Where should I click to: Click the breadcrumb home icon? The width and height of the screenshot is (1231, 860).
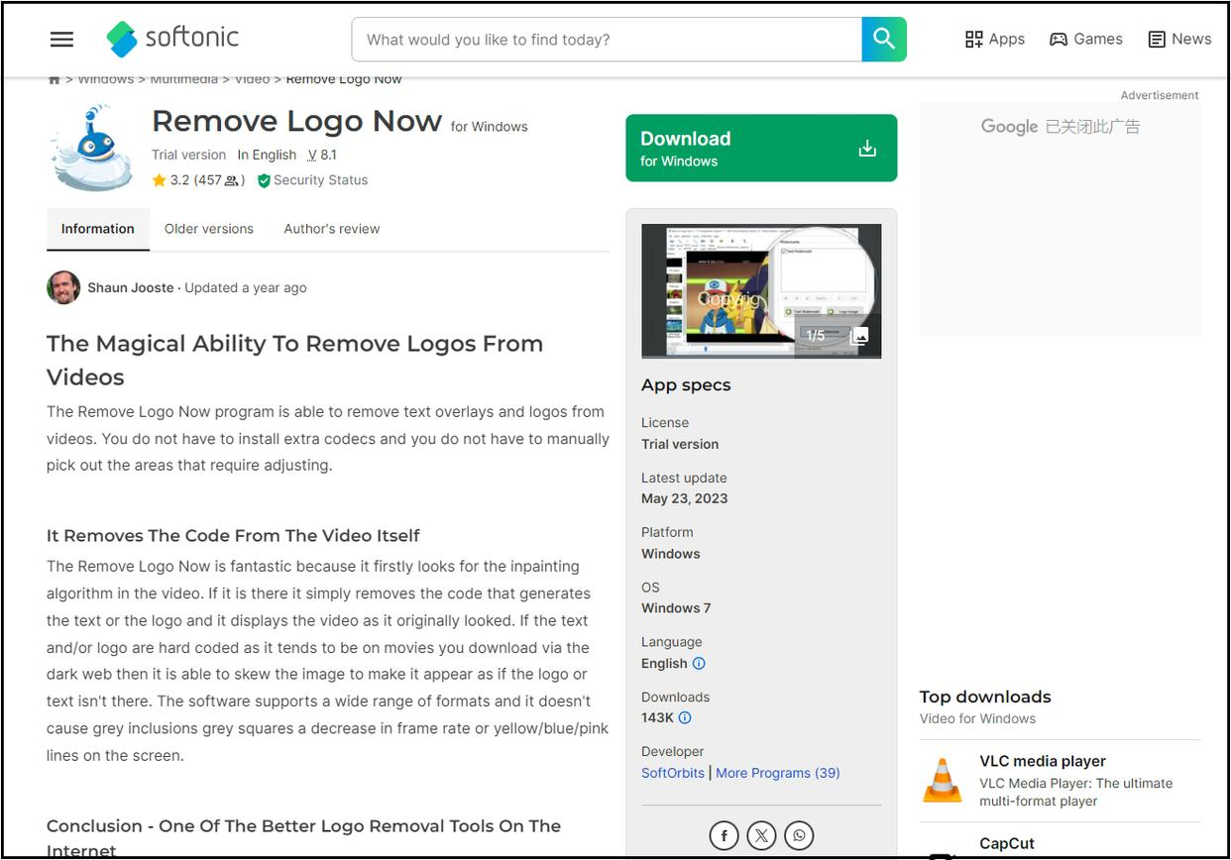55,79
